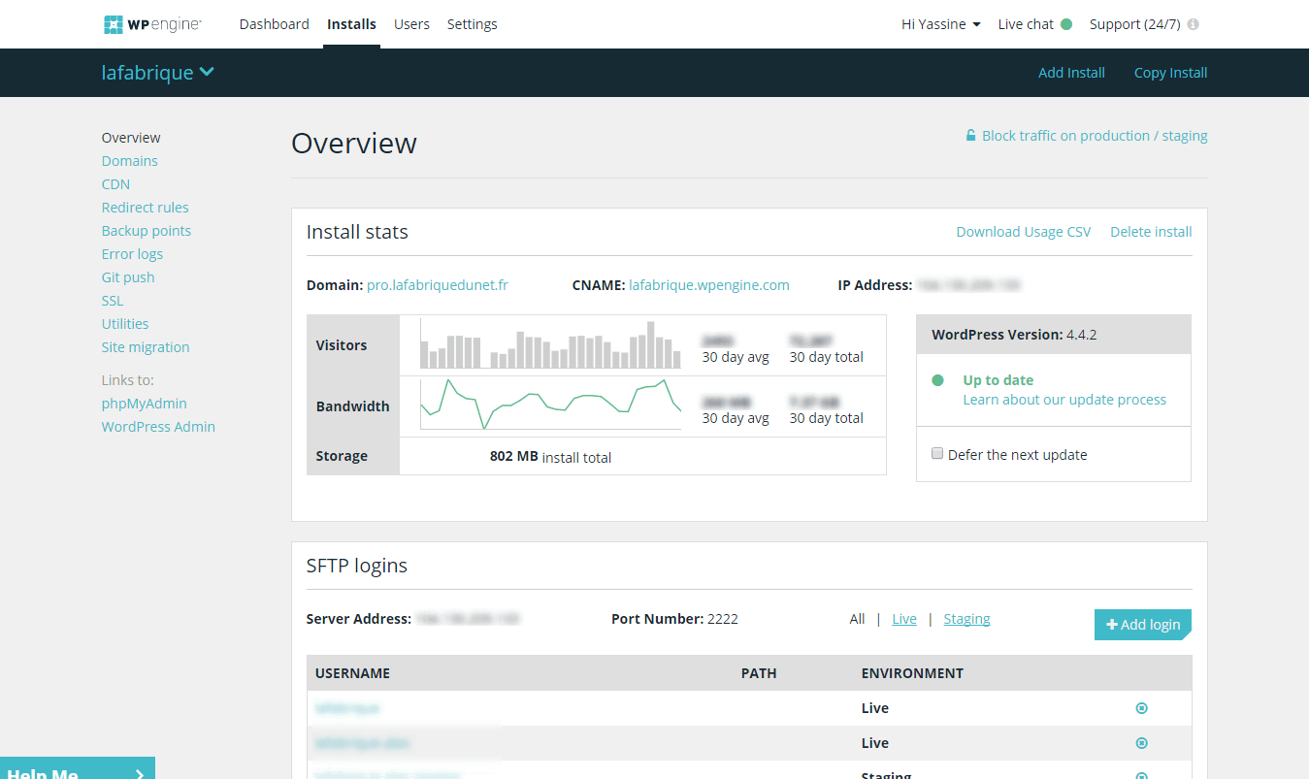Click the arrow on Help Me tab

click(140, 773)
